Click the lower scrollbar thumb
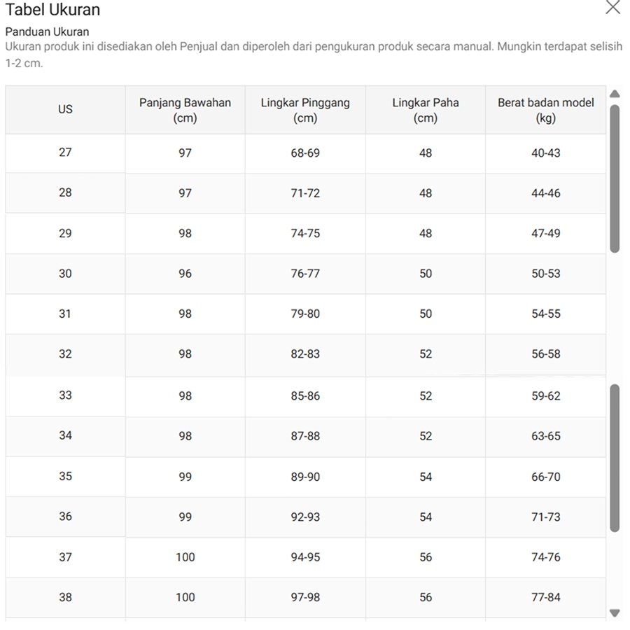This screenshot has width=630, height=630. pos(615,457)
